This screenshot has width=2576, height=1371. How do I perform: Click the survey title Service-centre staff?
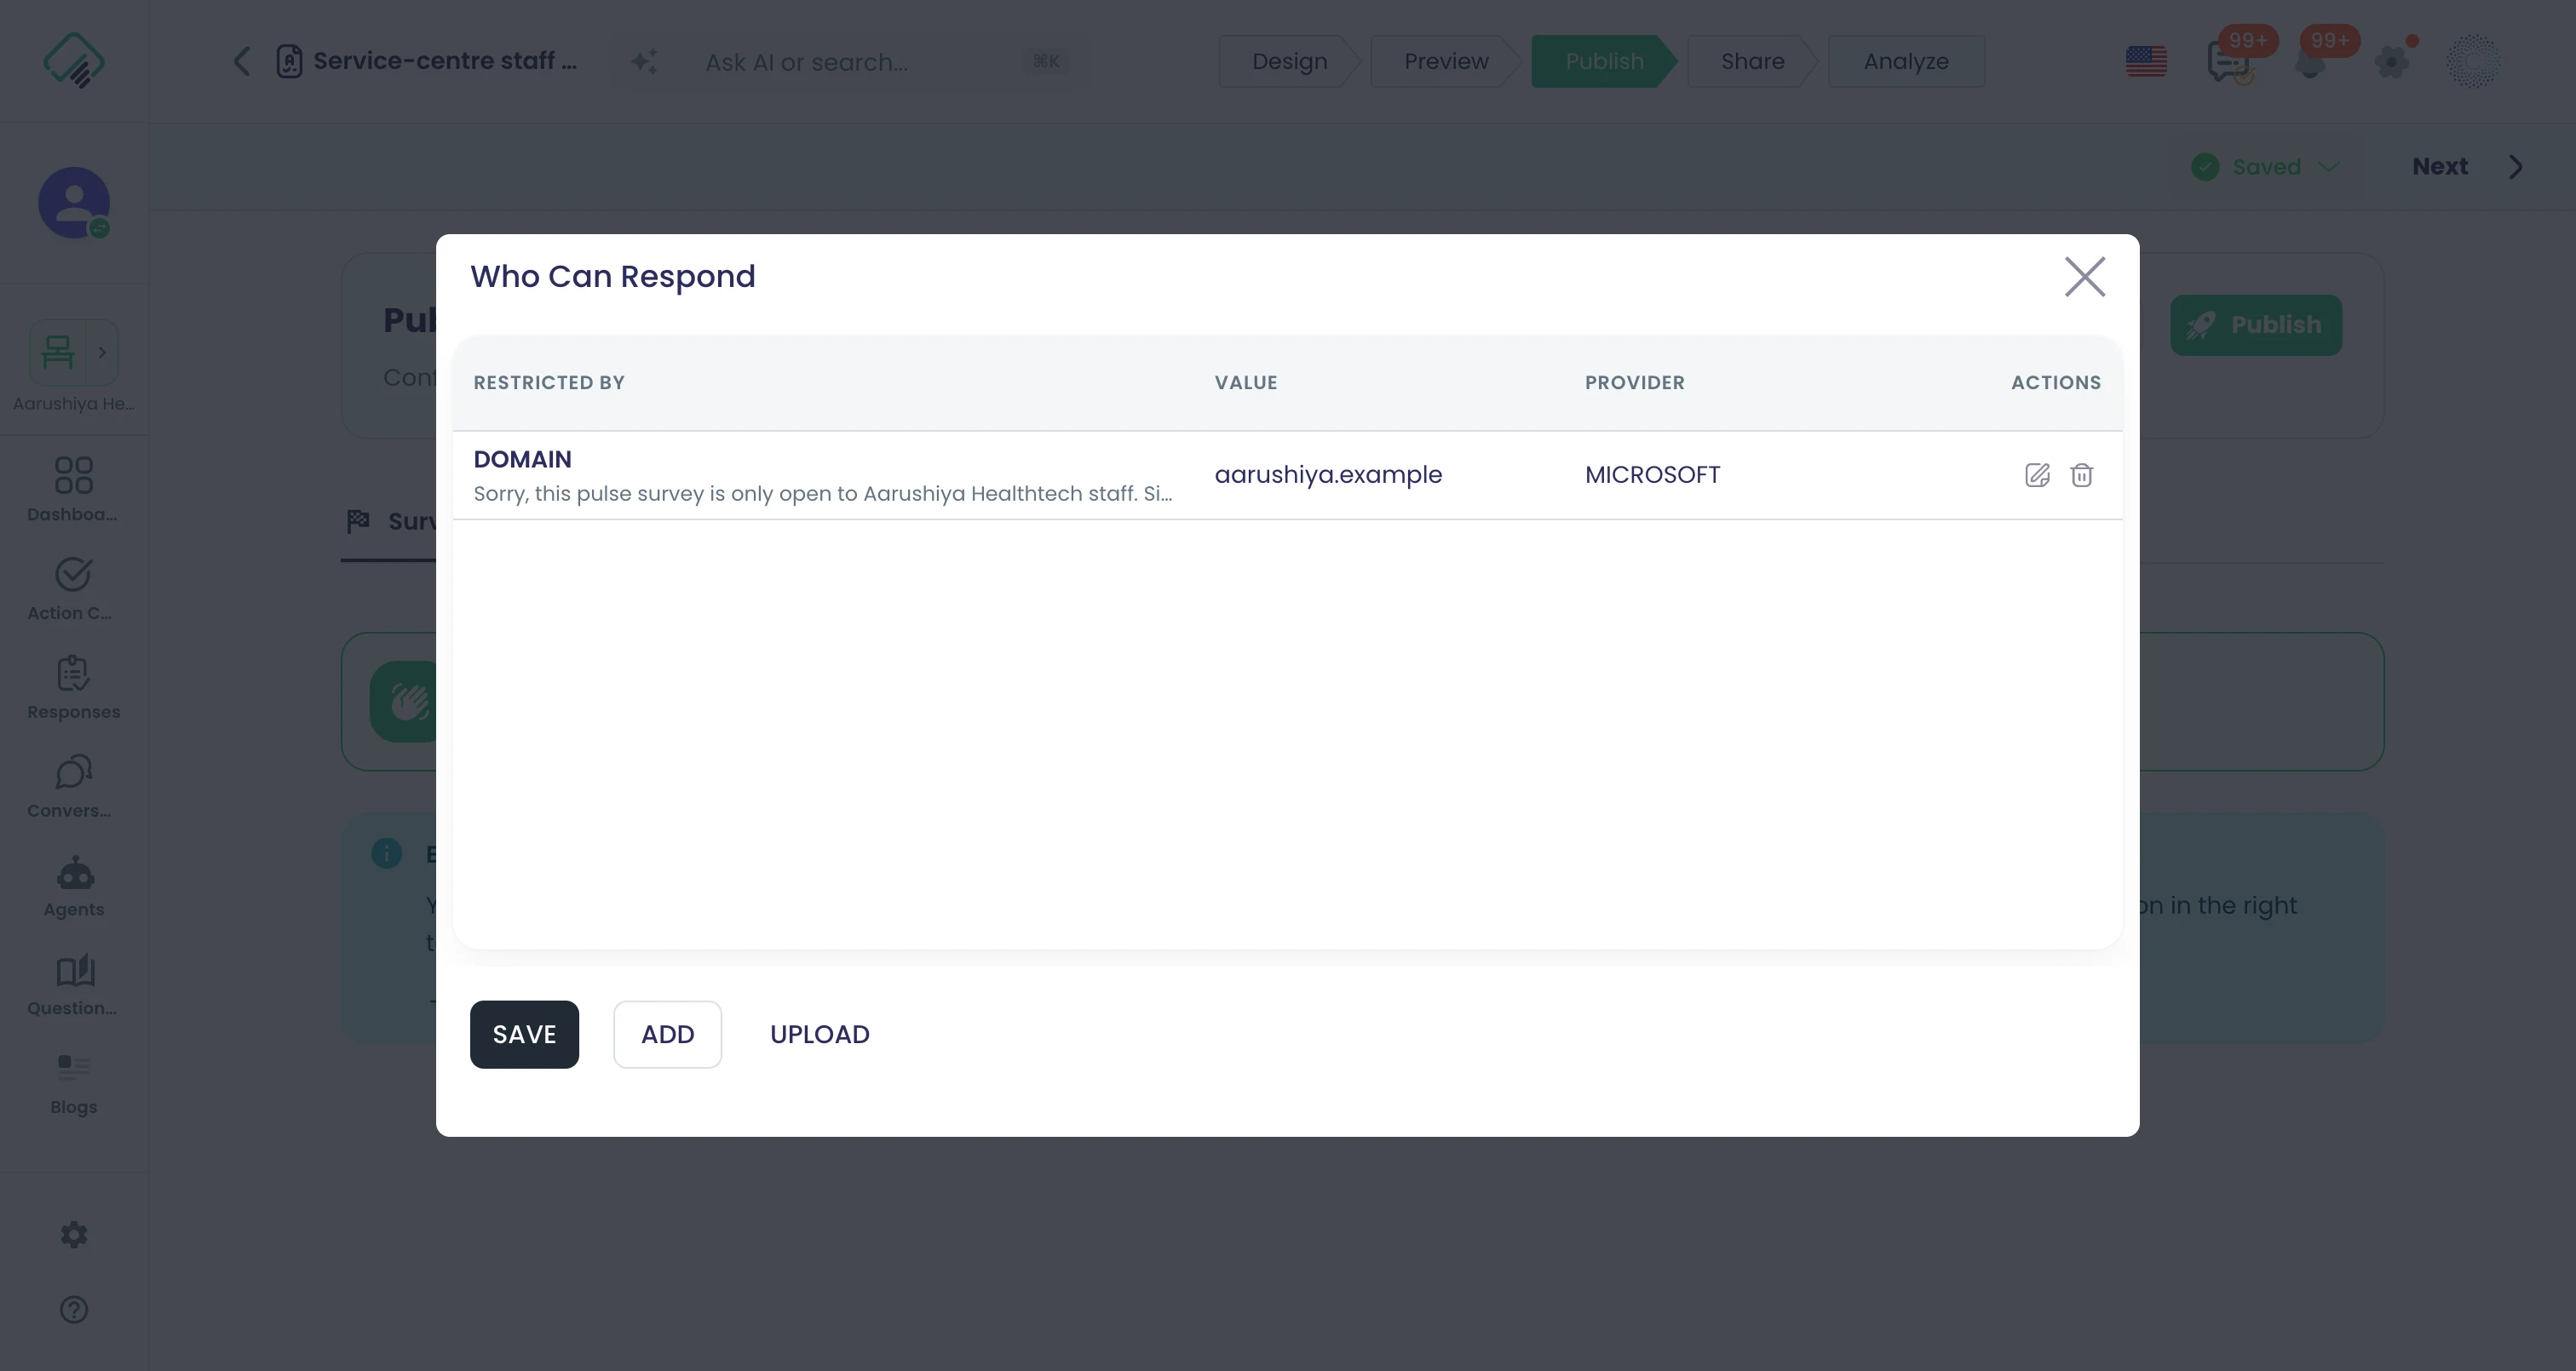pos(445,61)
